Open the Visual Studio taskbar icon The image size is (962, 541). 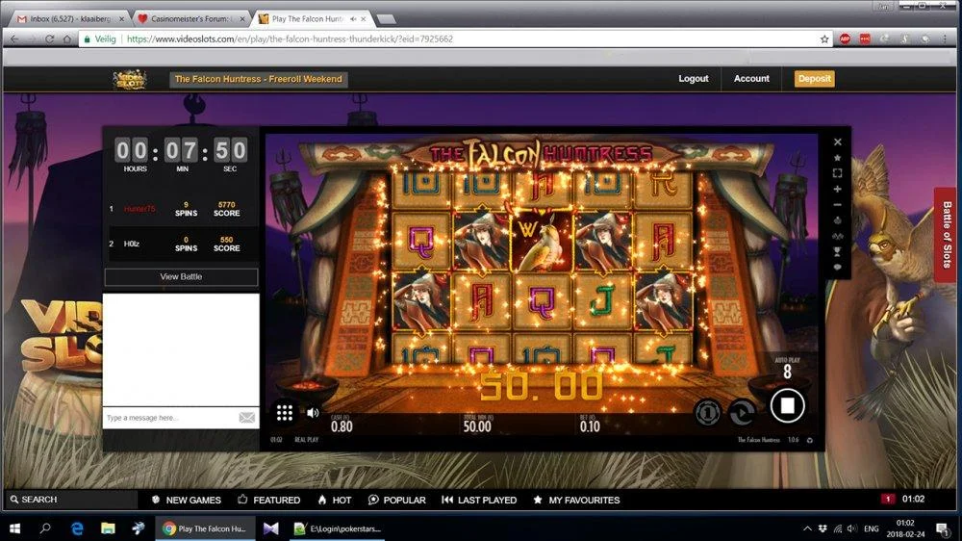pos(270,528)
